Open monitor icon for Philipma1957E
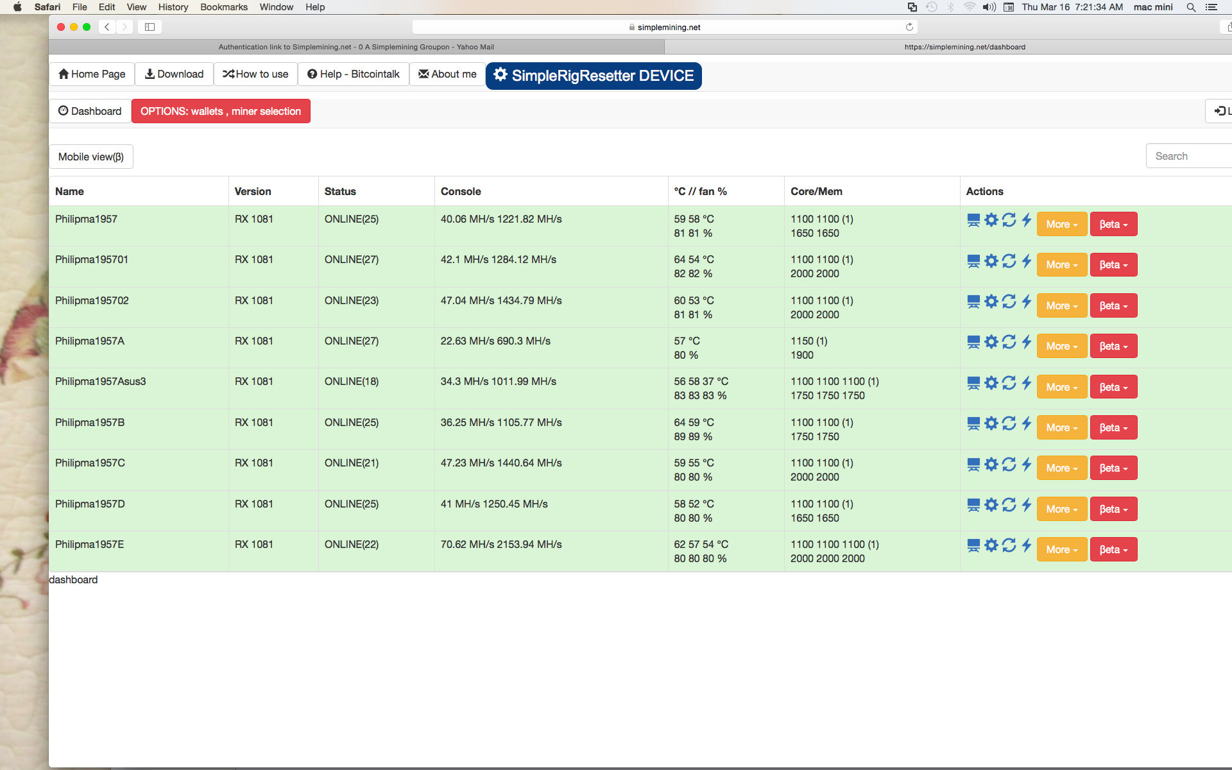The width and height of the screenshot is (1232, 770). pos(973,545)
